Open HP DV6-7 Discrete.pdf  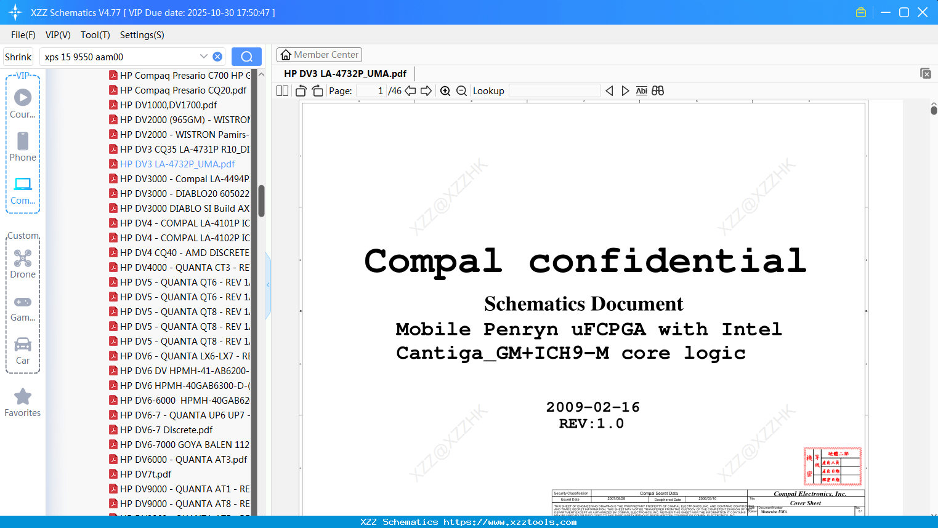coord(161,430)
